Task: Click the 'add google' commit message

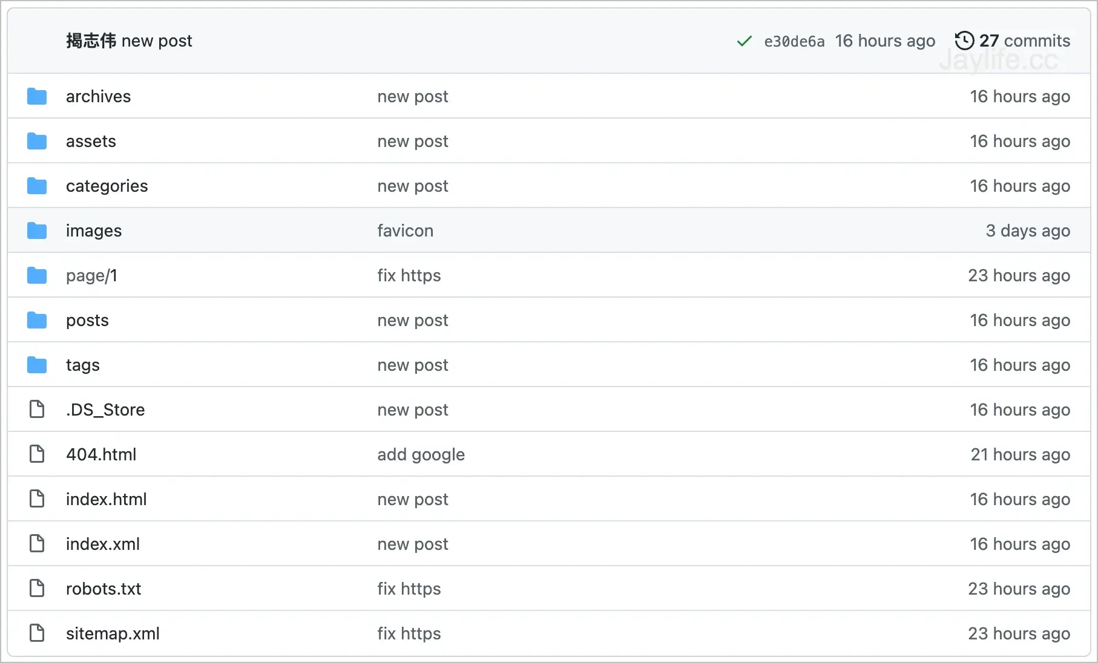Action: pos(421,454)
